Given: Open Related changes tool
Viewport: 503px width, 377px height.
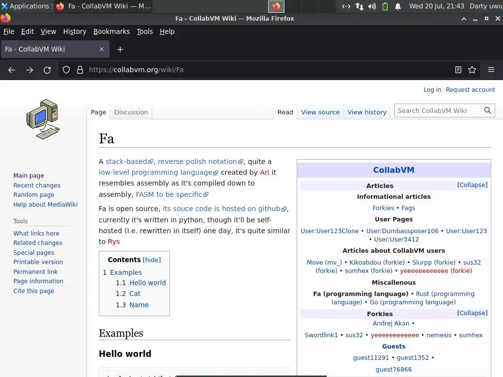Looking at the screenshot, I should (38, 242).
